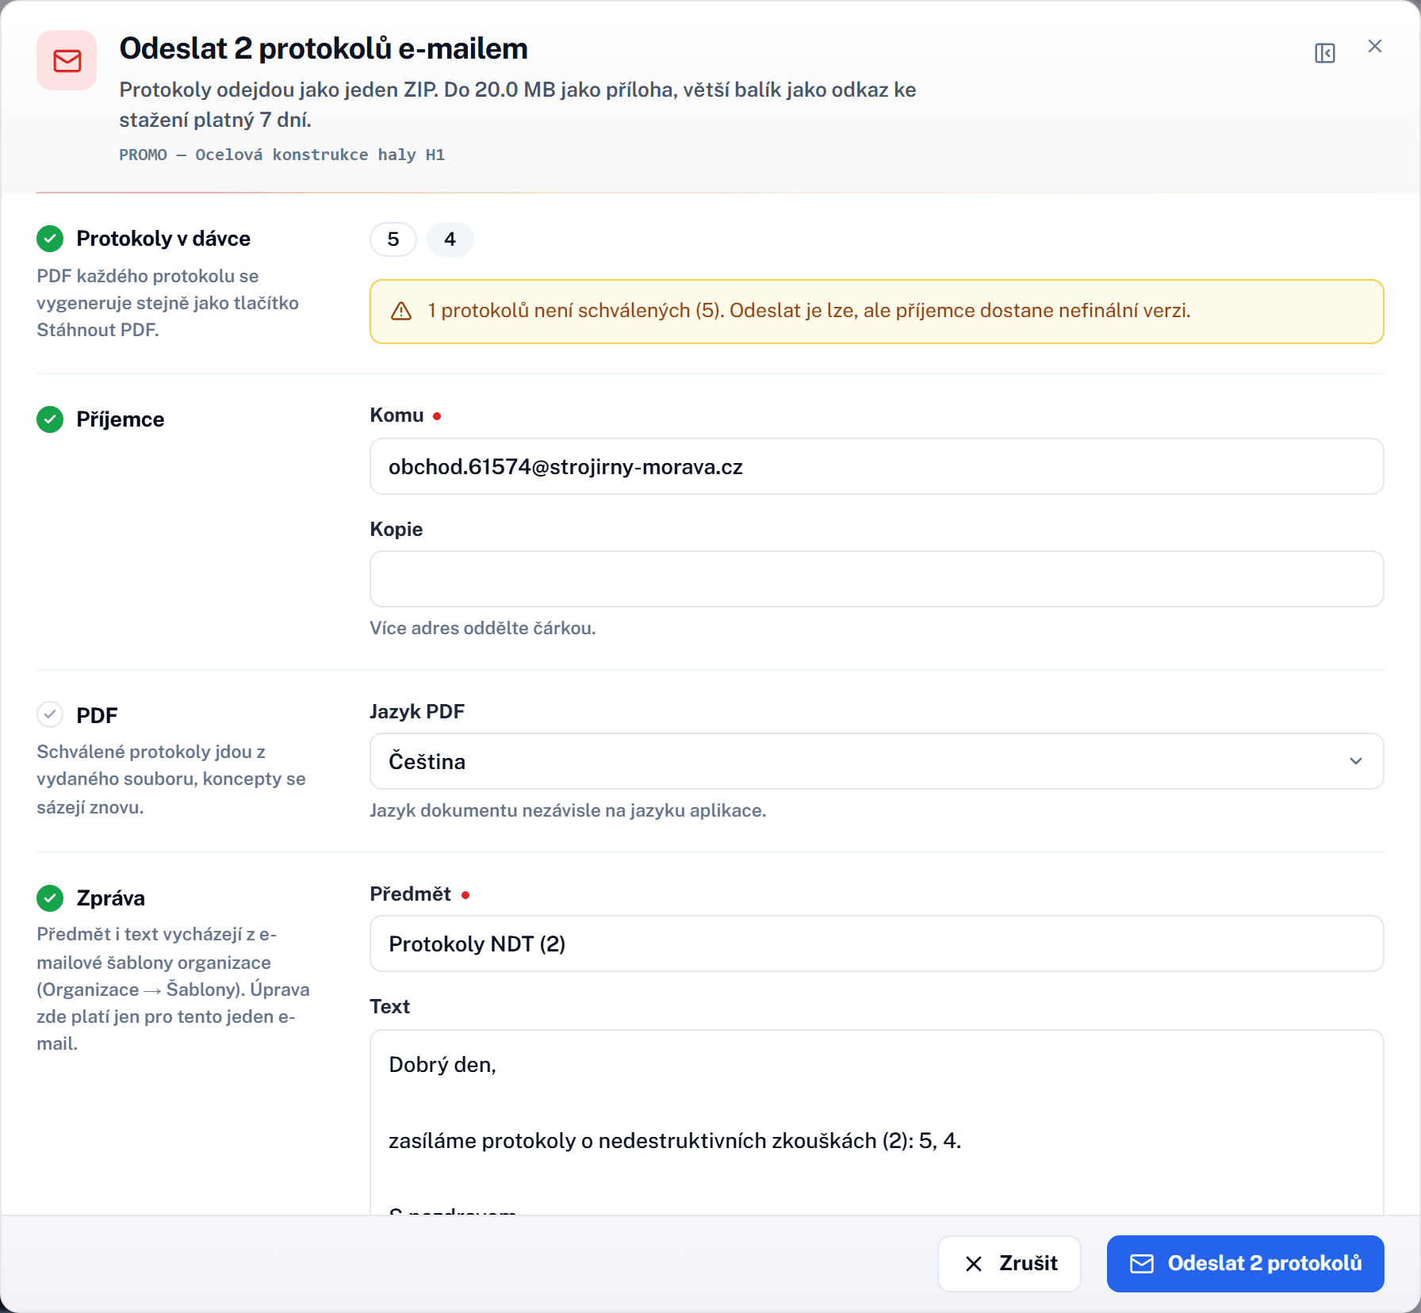Click the dialog title Odeslat 2 protokolů e-mailem

324,48
